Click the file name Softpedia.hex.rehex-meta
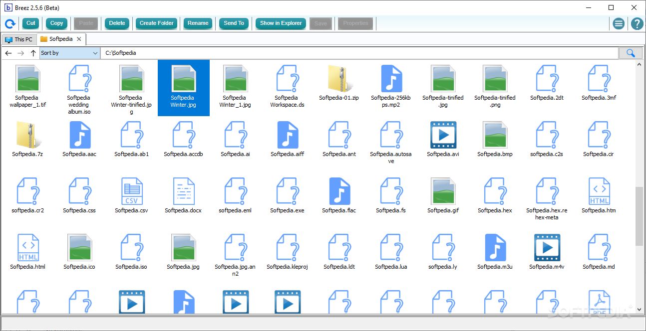Image resolution: width=646 pixels, height=331 pixels. pos(547,214)
